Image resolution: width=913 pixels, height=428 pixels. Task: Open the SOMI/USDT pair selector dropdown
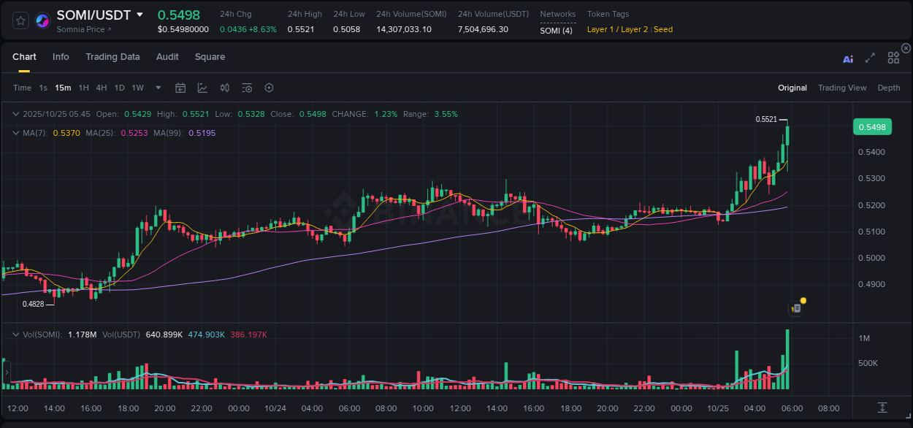[x=140, y=14]
